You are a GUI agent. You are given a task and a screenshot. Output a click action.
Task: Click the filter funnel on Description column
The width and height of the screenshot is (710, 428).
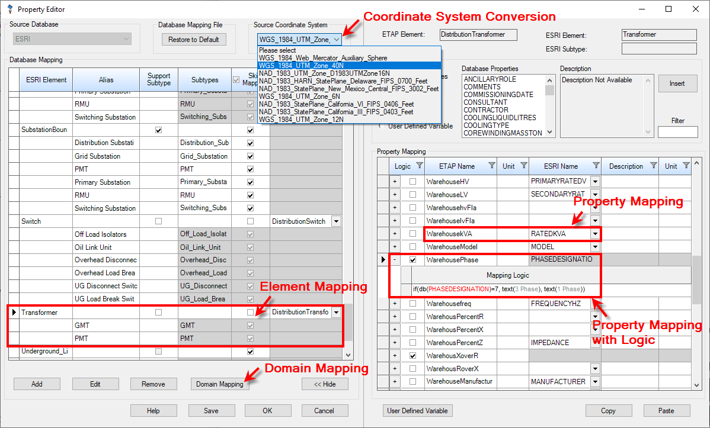(x=654, y=166)
